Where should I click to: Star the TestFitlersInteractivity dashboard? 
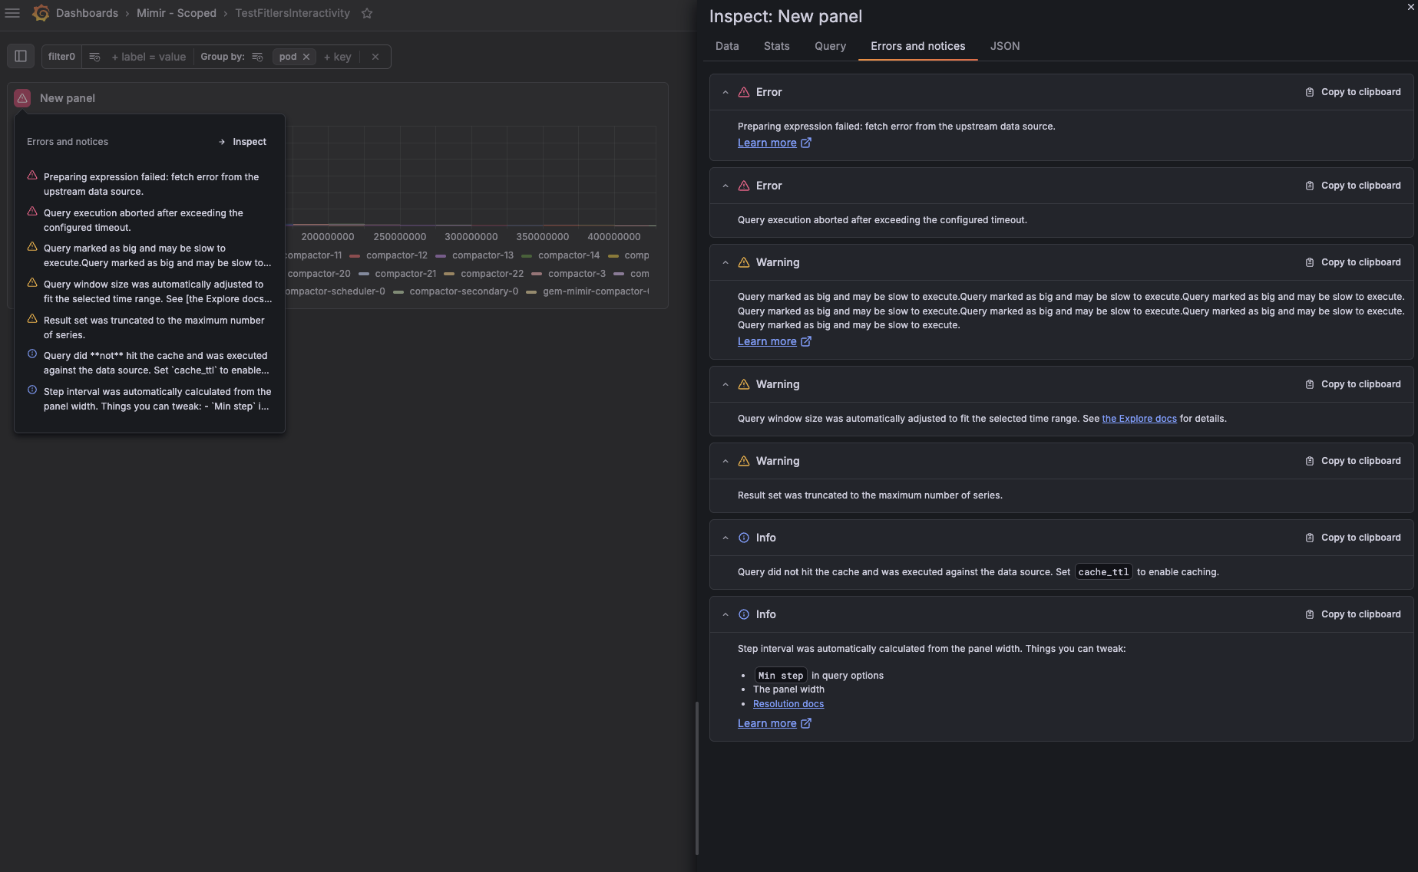(367, 13)
